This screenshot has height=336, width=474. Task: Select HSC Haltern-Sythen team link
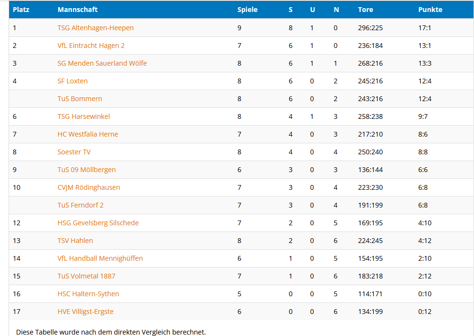coord(88,294)
